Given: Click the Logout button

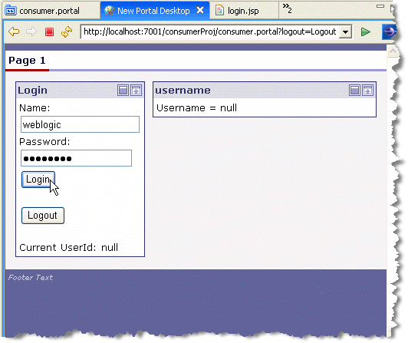Looking at the screenshot, I should 43,216.
